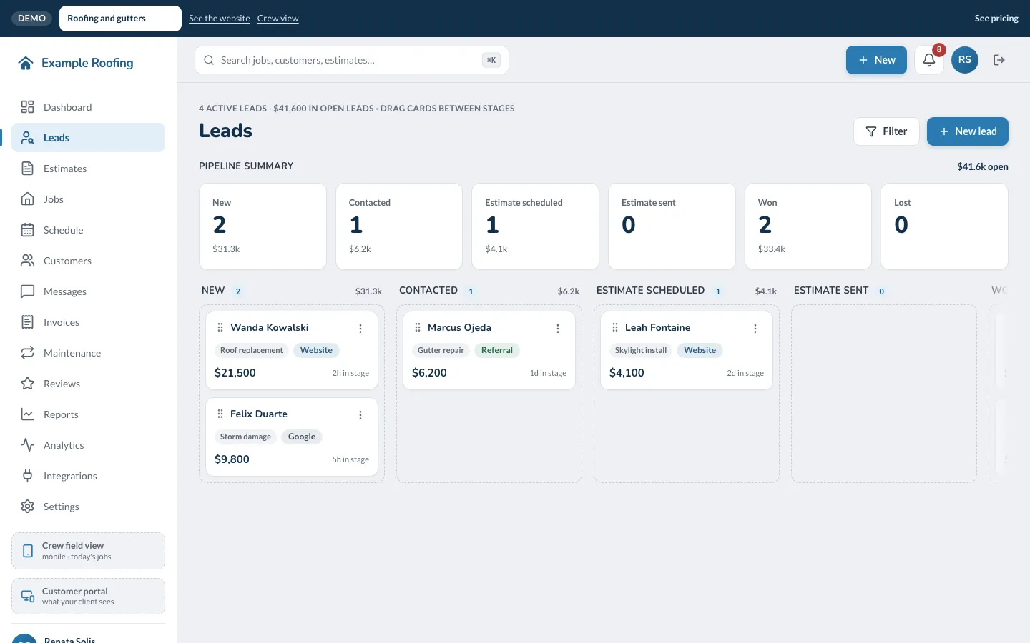
Task: Click the Customer portal screen icon
Action: tap(28, 597)
